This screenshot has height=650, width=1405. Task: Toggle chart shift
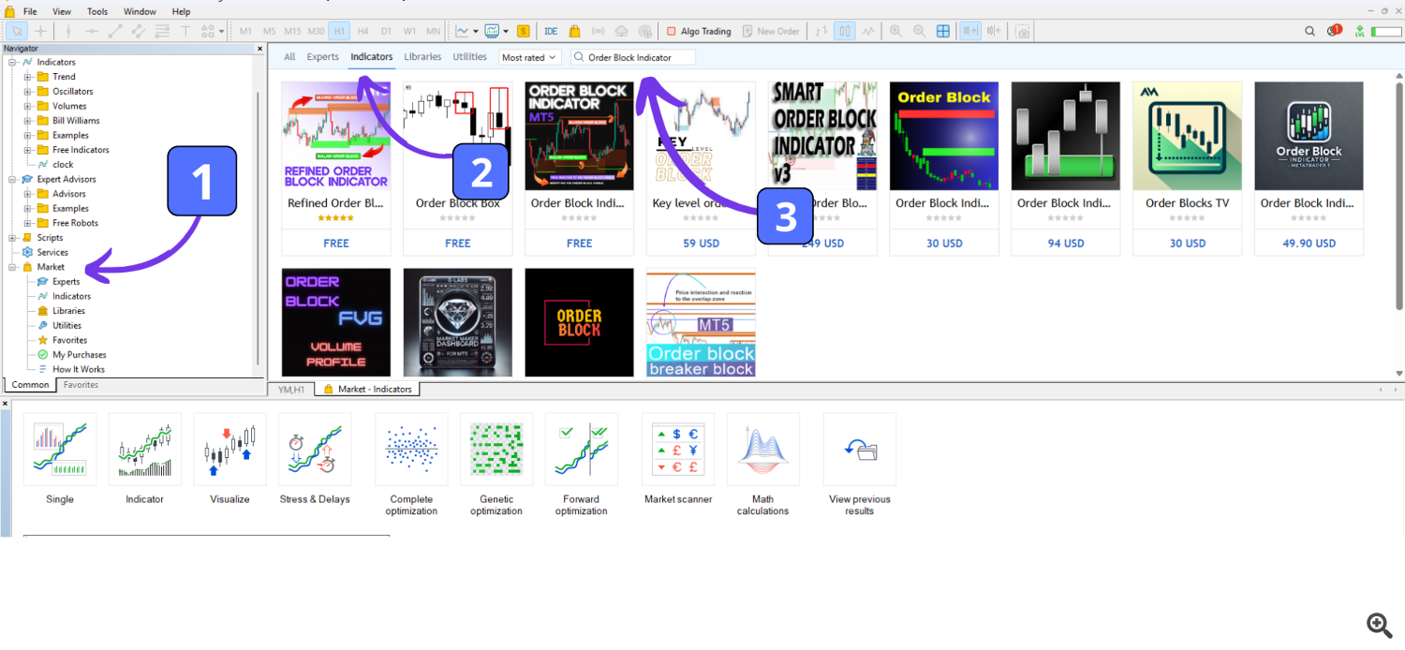click(994, 31)
